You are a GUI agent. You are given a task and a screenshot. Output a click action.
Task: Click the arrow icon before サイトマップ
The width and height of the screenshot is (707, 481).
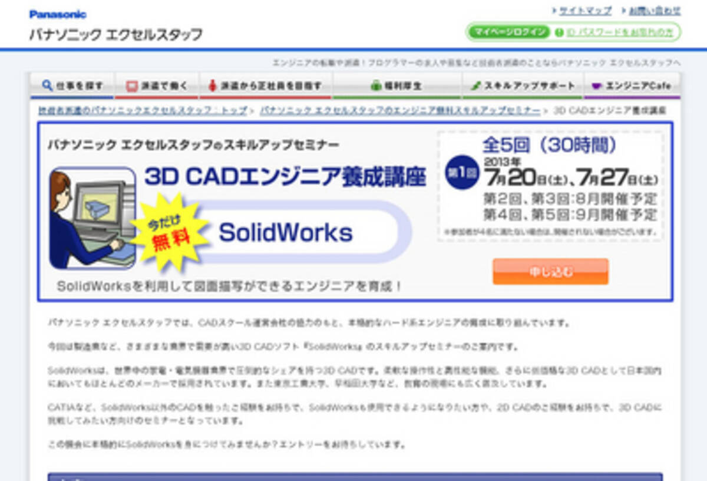tap(554, 11)
